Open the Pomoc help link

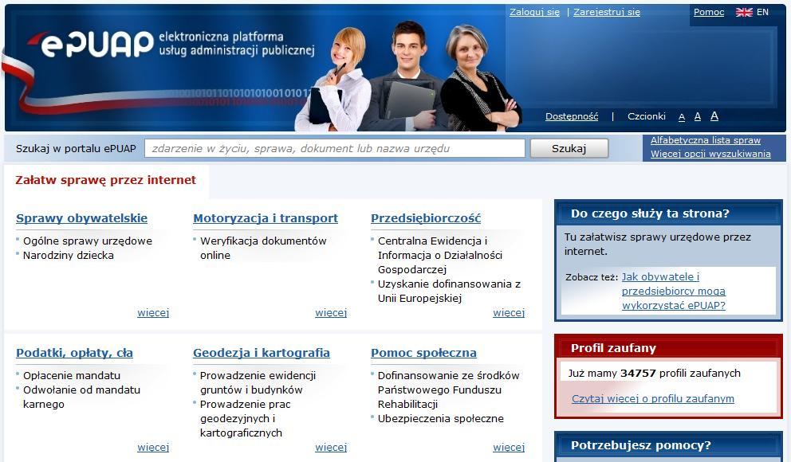point(708,12)
